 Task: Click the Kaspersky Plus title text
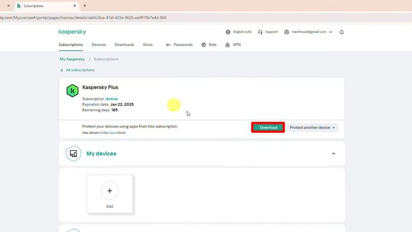tap(100, 87)
